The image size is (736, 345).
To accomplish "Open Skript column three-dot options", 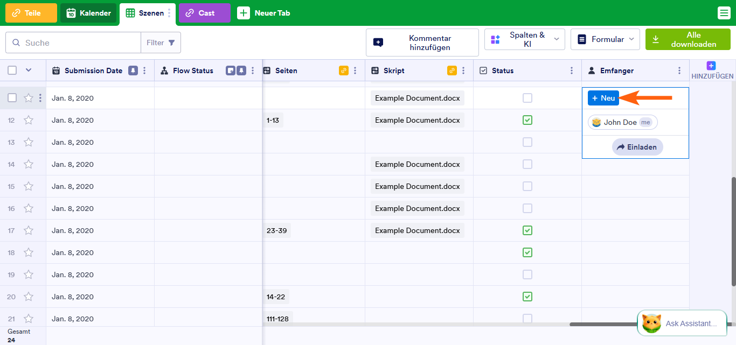I will (463, 71).
